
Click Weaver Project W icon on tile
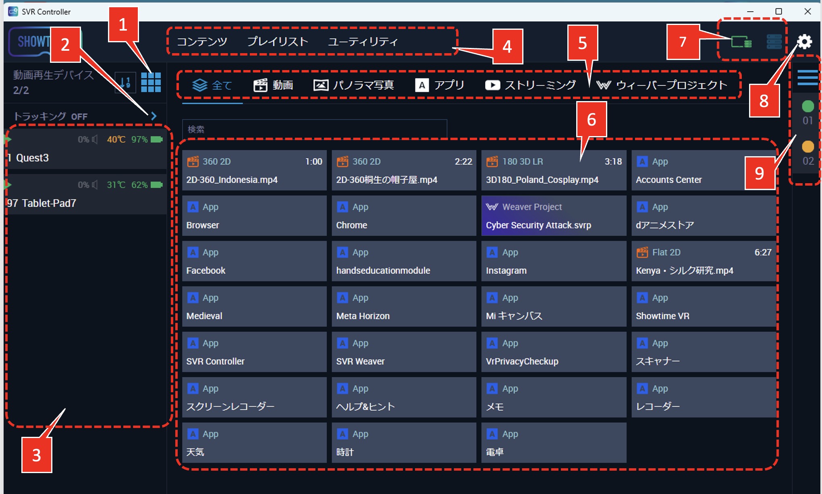point(492,207)
